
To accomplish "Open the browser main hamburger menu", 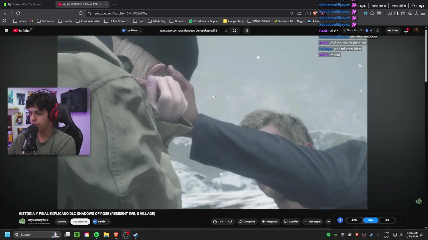I will pos(423,13).
